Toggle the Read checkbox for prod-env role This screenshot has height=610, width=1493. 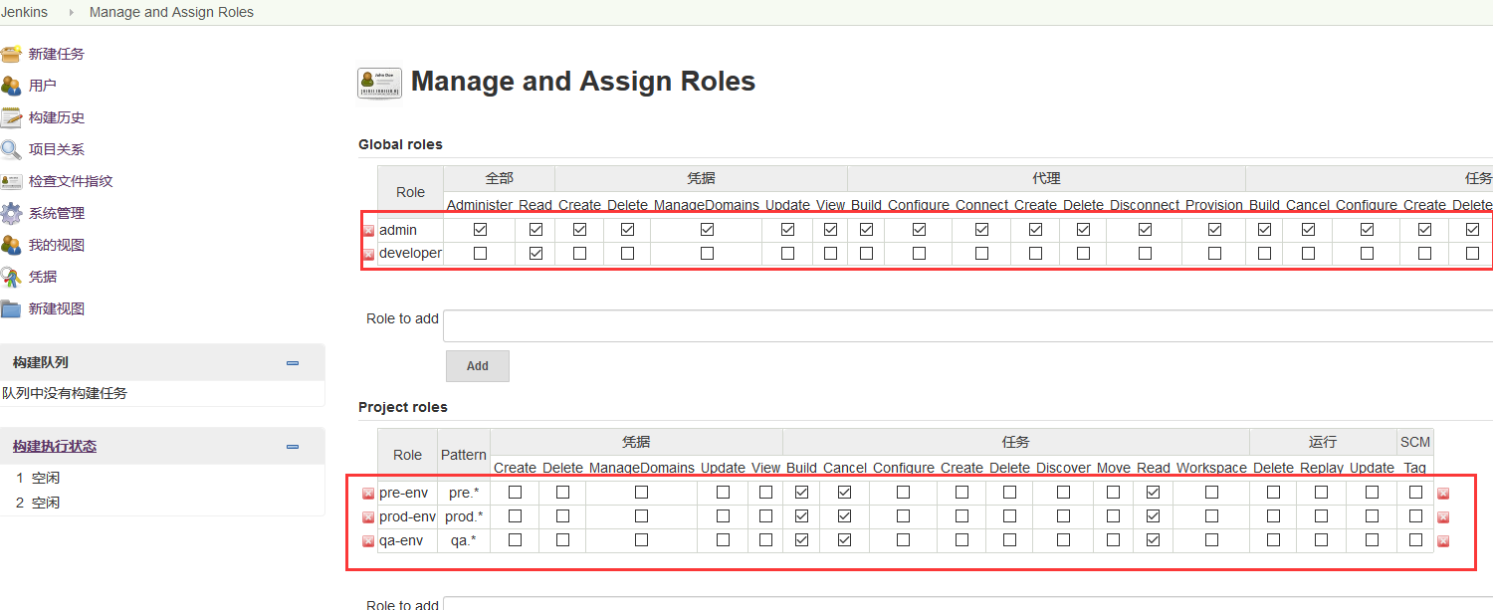coord(1154,516)
